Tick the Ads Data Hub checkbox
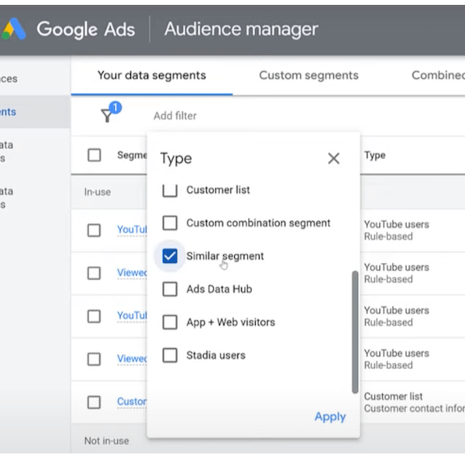The image size is (465, 456). tap(170, 289)
